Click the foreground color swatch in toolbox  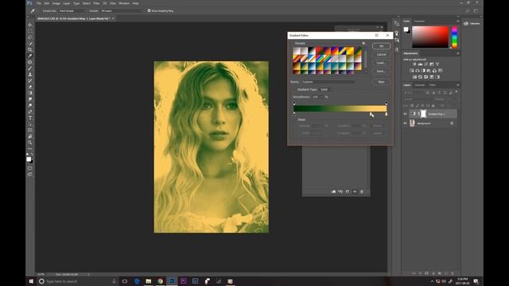point(29,159)
